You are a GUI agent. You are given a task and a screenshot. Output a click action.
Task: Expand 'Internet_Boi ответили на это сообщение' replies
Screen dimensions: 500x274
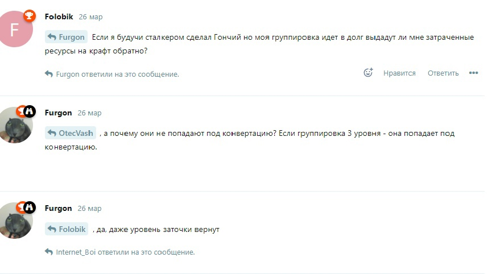[x=125, y=252]
